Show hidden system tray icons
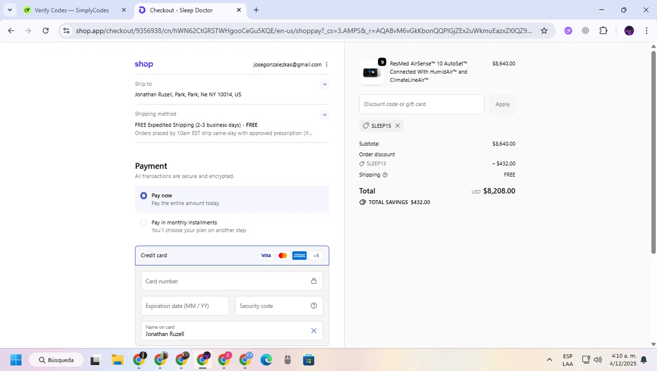Screen dimensions: 657x371 click(549, 360)
